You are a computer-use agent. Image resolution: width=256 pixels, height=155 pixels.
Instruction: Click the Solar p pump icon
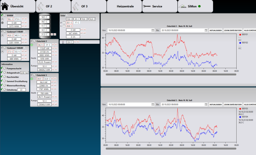pyautogui.click(x=64, y=23)
